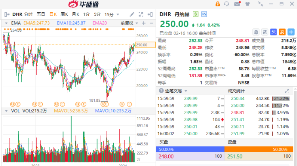297x166 pixels.
Task: Click the 181.85 low price label on chart
Action: pyautogui.click(x=95, y=101)
